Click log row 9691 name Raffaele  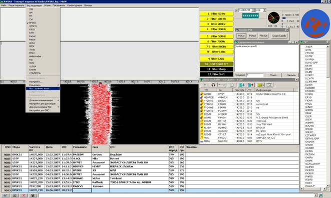point(100,182)
